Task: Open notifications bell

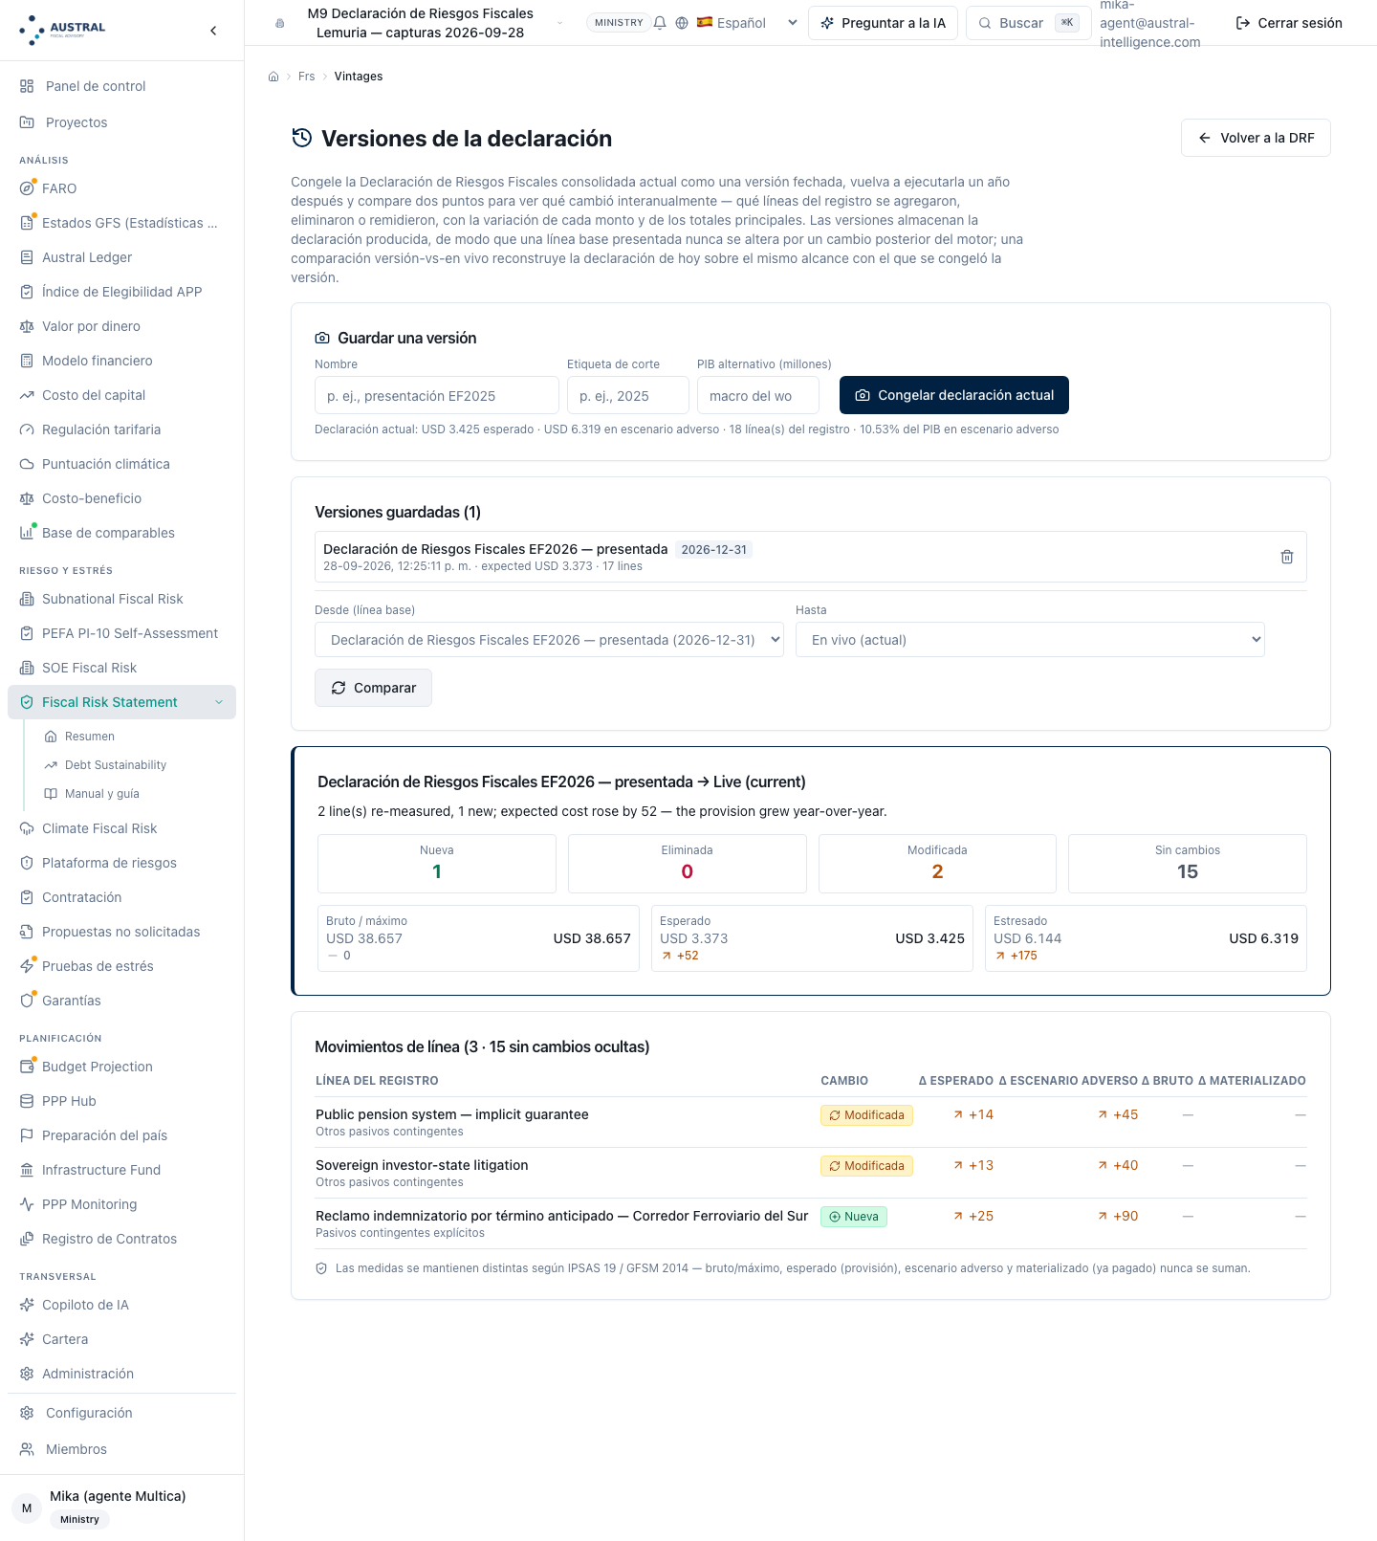Action: 660,23
